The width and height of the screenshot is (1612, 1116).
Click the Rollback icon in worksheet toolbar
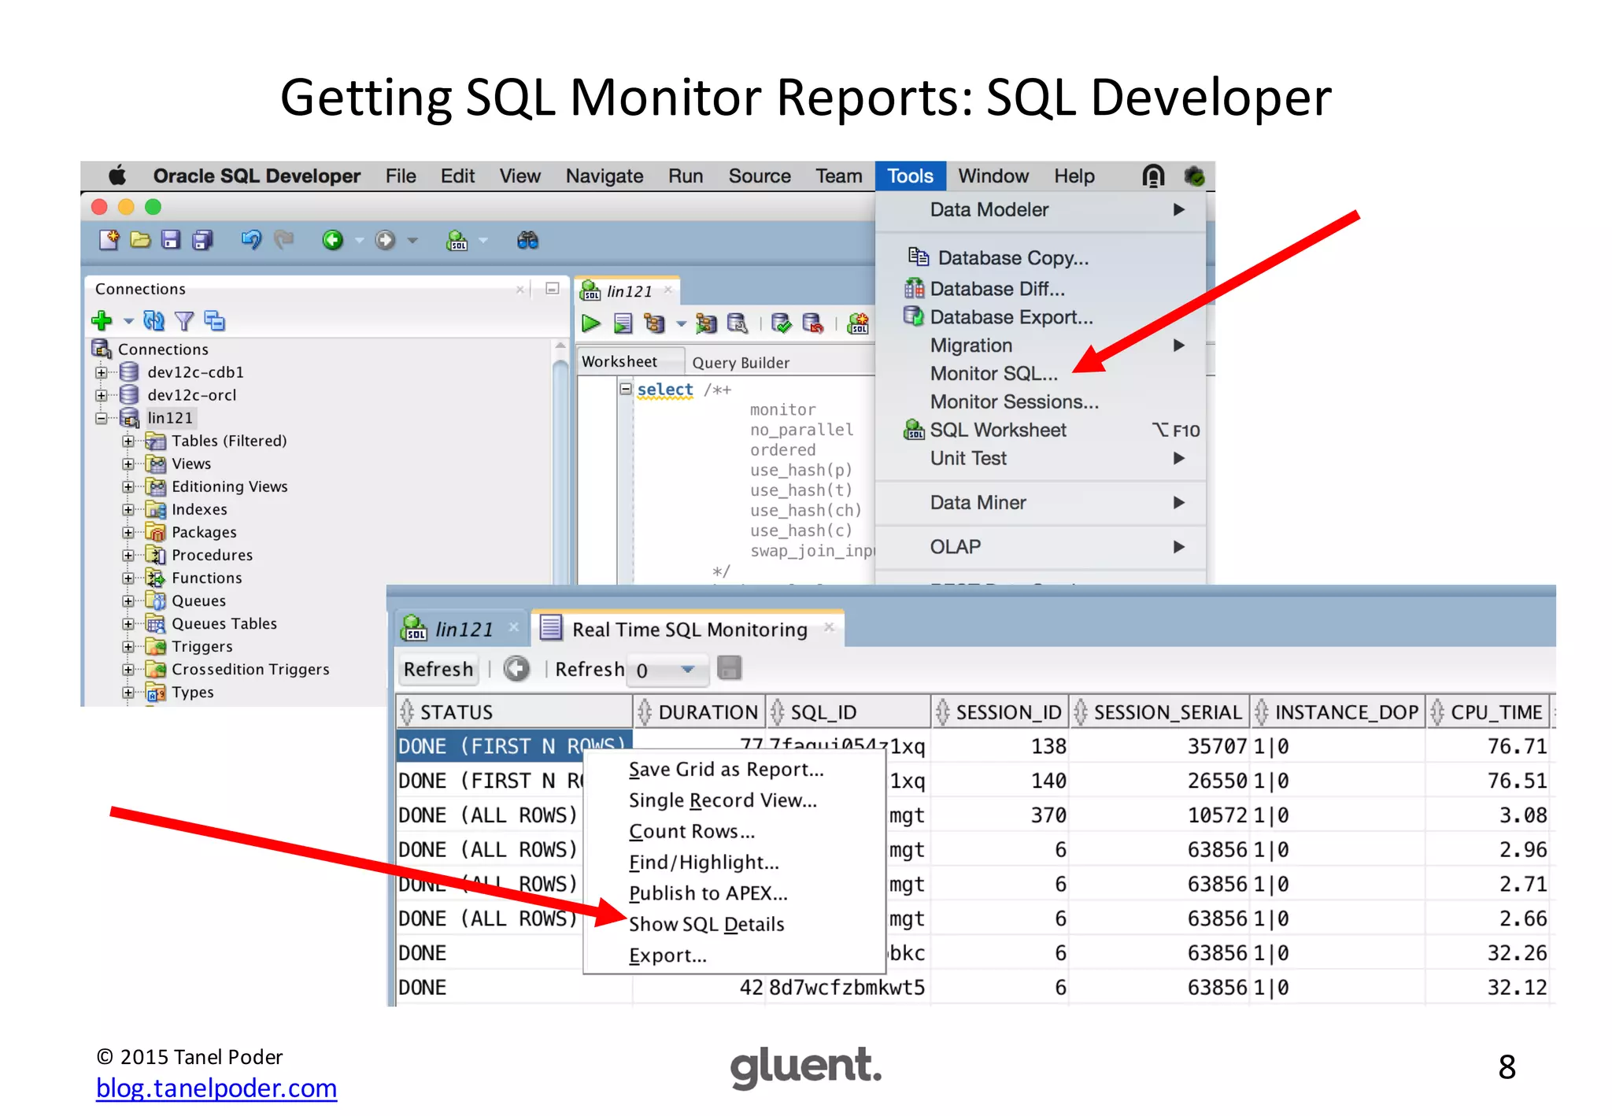point(812,323)
